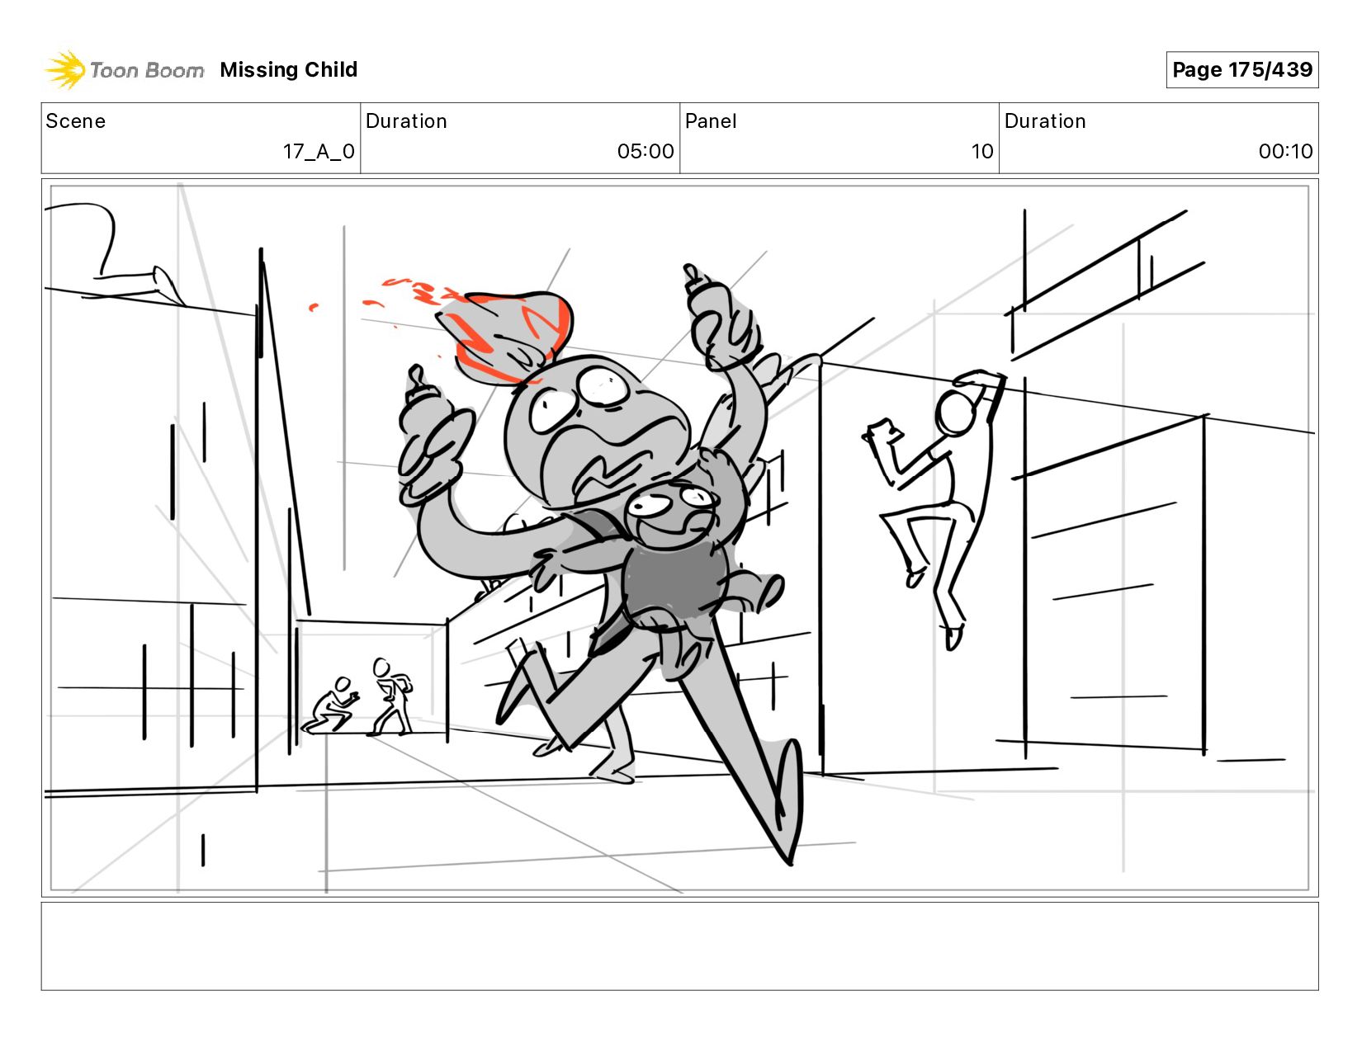1362x1052 pixels.
Task: Select the 'Missing Child' project title
Action: 289,69
